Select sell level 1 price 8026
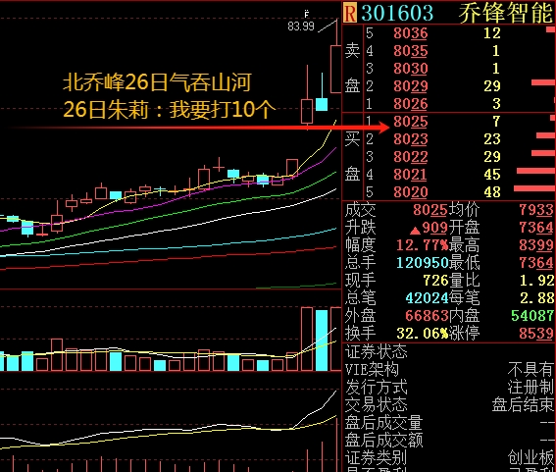Image resolution: width=556 pixels, height=472 pixels. [411, 104]
